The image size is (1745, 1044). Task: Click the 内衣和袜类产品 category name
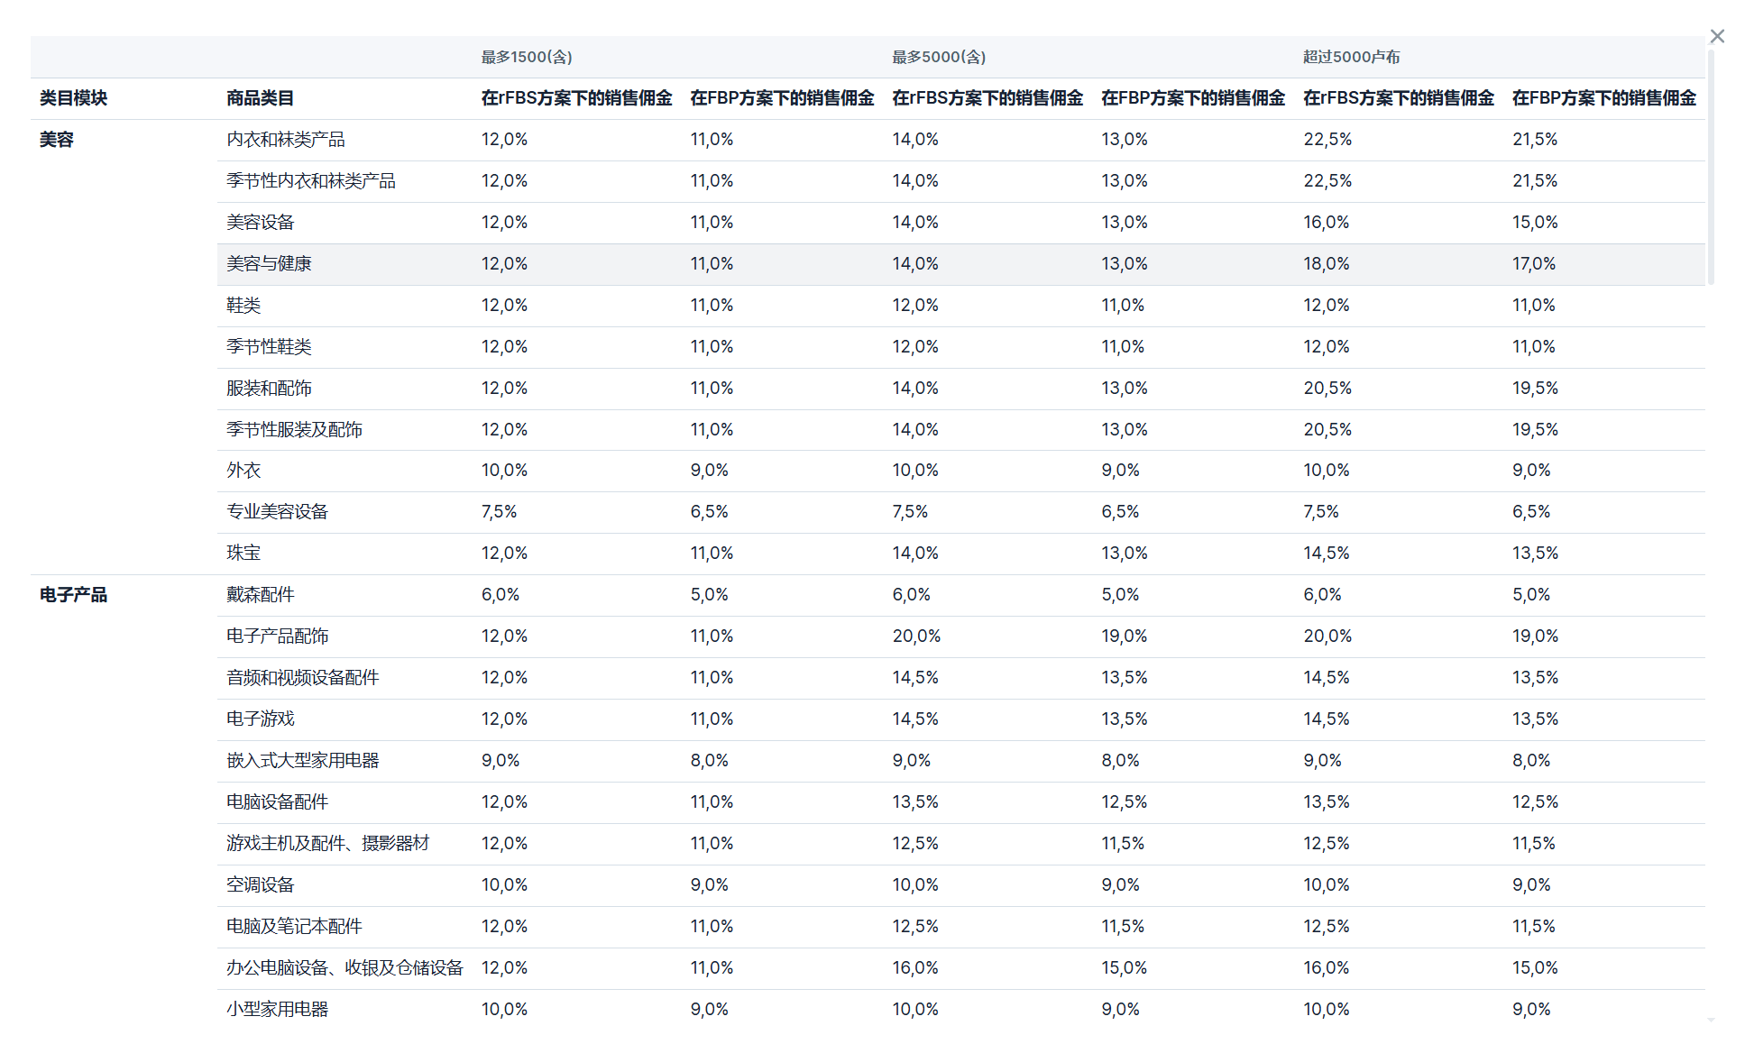286,140
